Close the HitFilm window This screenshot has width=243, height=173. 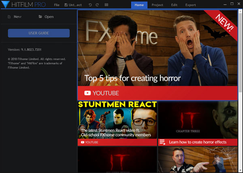pyautogui.click(x=239, y=4)
